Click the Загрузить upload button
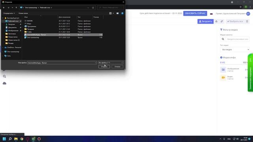253x142 pixels. [206, 21]
